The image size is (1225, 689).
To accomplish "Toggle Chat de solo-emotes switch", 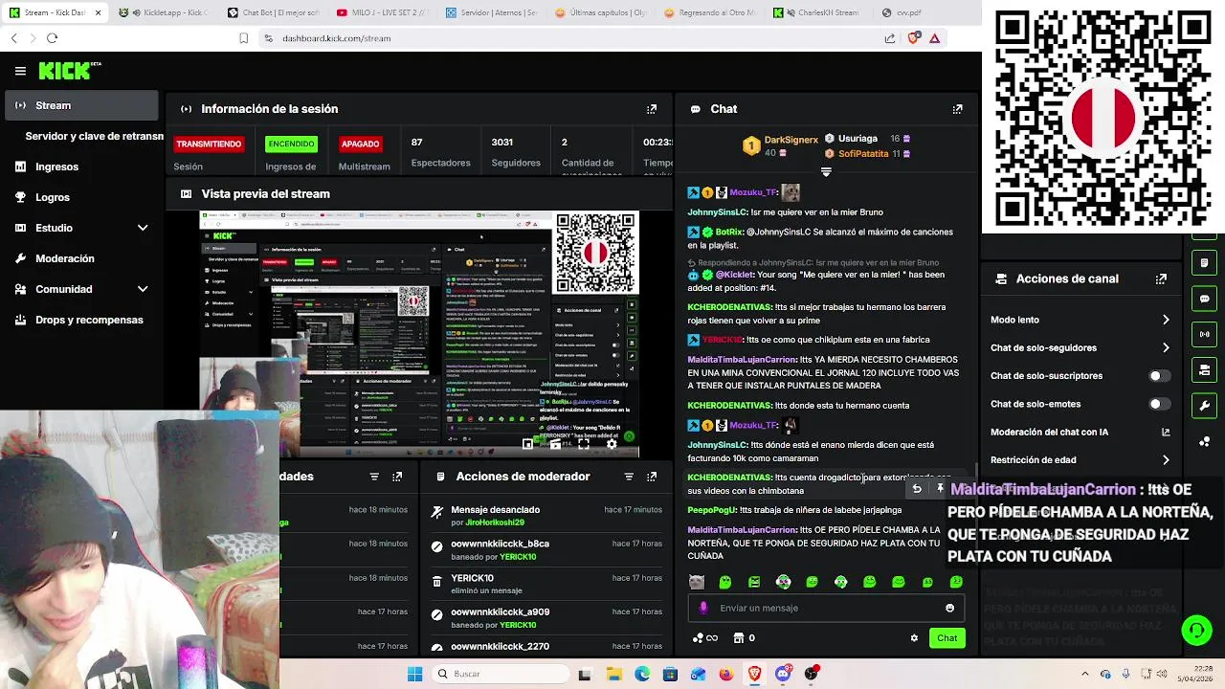I will (1160, 404).
